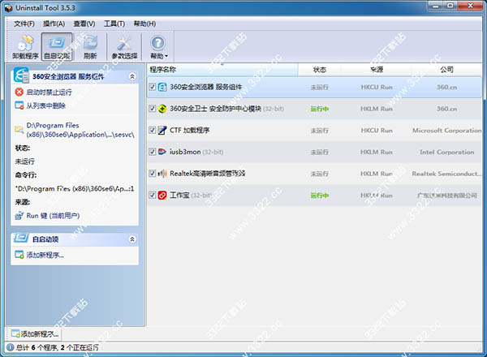The height and width of the screenshot is (357, 487).
Task: Select the 360安全卫士 安全防护中心模块 row name
Action: 215,109
